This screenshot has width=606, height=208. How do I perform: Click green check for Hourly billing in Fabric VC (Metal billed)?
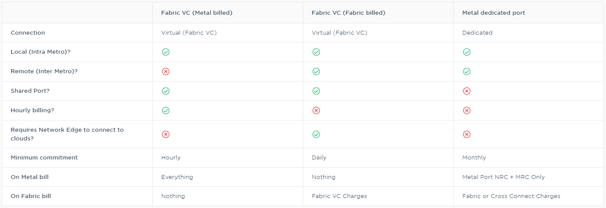[166, 110]
